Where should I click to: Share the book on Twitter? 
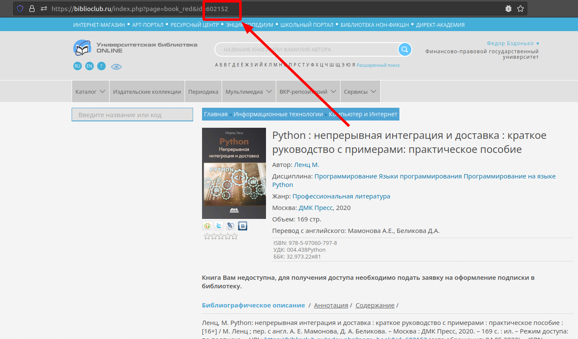point(219,226)
